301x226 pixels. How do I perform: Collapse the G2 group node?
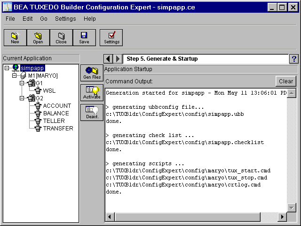pyautogui.click(x=22, y=98)
